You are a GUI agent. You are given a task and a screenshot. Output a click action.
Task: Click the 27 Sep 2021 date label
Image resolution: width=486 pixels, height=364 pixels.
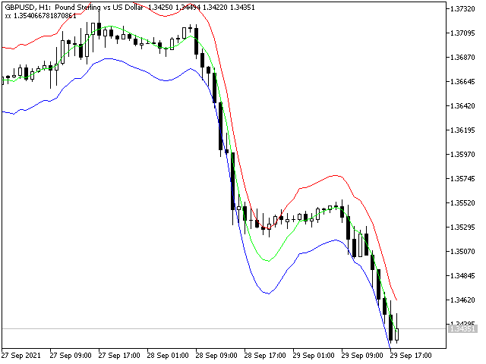[21, 356]
